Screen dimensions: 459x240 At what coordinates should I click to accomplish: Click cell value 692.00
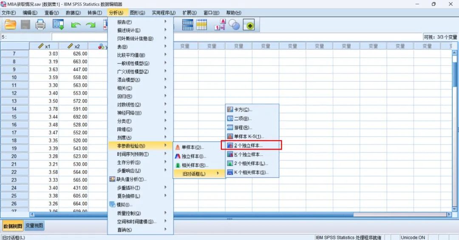pos(80,117)
